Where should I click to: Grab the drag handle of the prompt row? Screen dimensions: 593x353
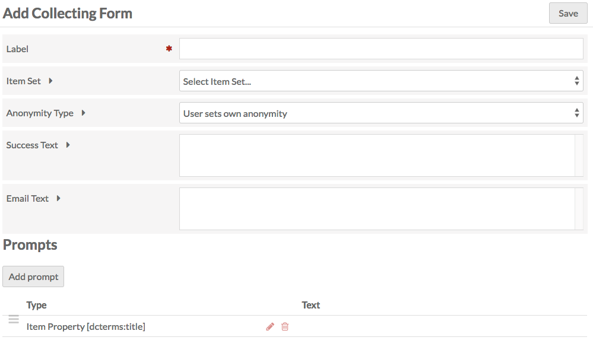point(14,319)
